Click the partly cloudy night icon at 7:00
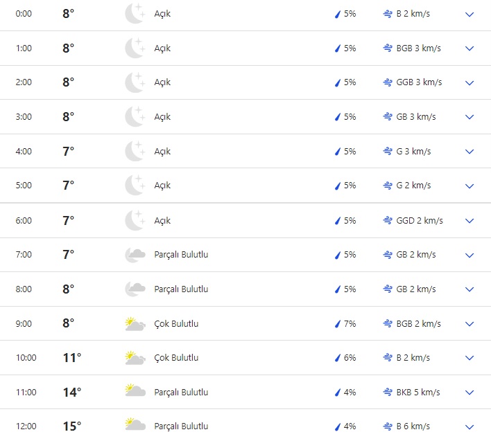This screenshot has height=441, width=491. click(x=135, y=255)
